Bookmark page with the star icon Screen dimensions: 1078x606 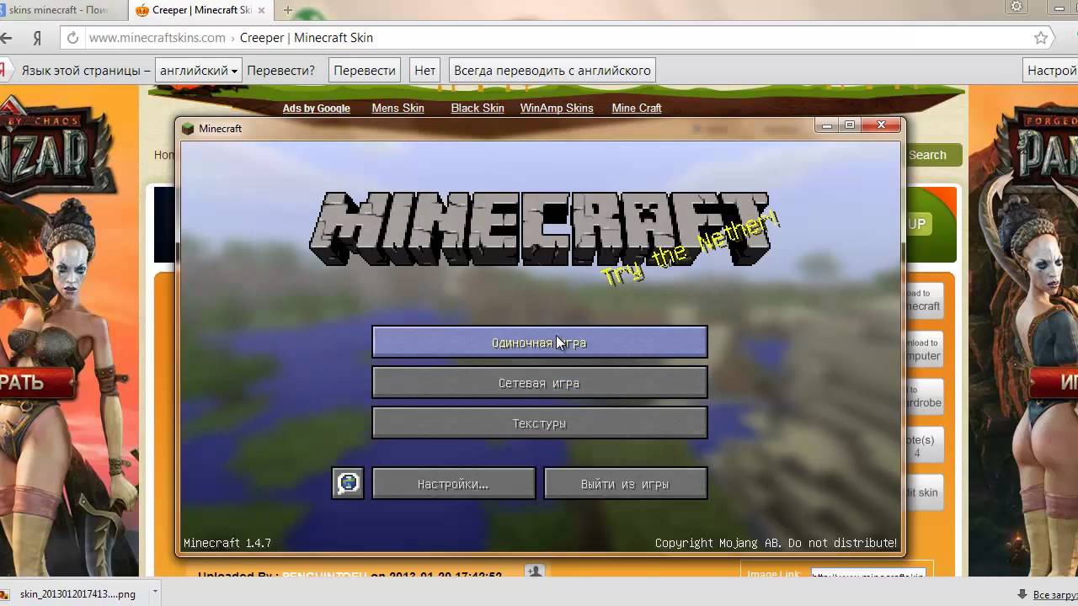click(1041, 38)
